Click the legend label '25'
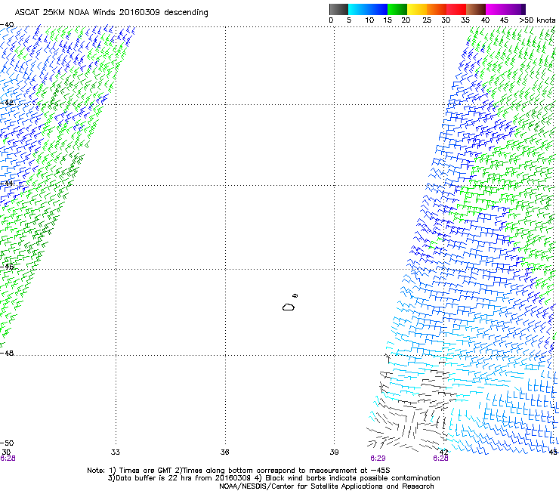The height and width of the screenshot is (491, 559). [426, 20]
